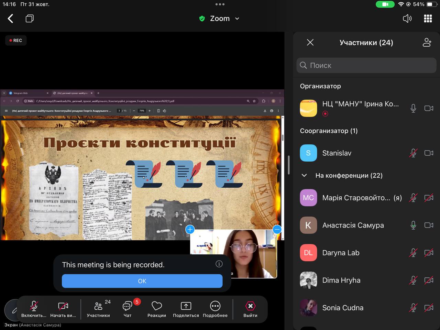This screenshot has width=440, height=330.
Task: Open the apps grid icon
Action: pos(428,19)
